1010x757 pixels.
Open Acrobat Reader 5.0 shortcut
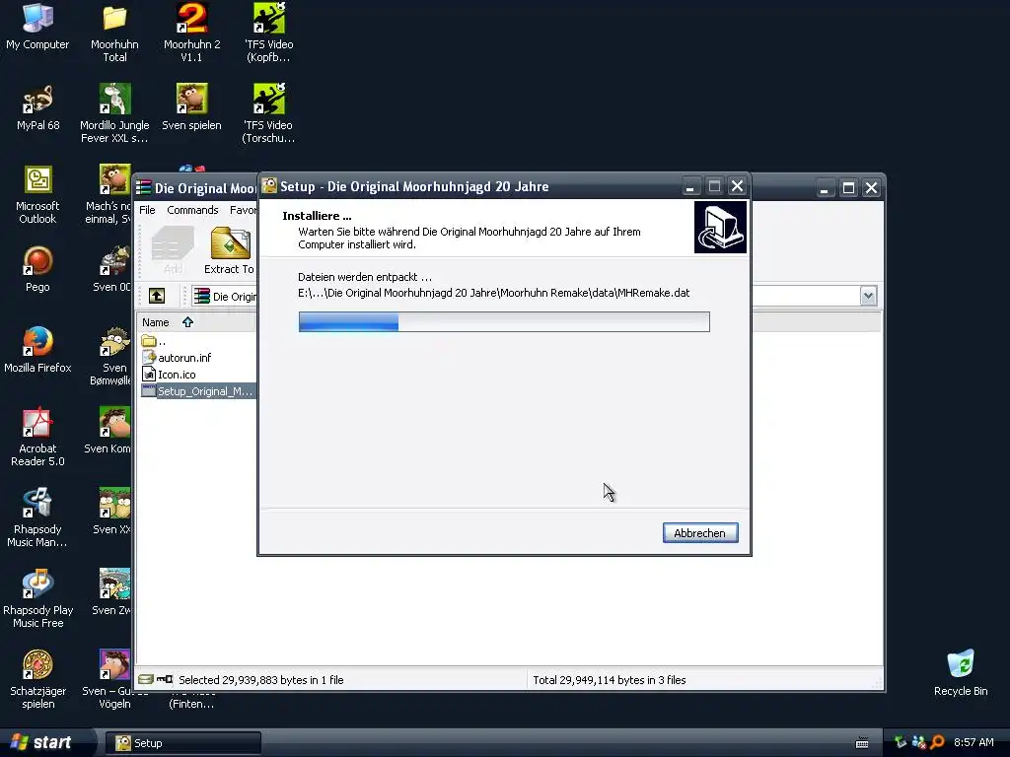pyautogui.click(x=37, y=437)
